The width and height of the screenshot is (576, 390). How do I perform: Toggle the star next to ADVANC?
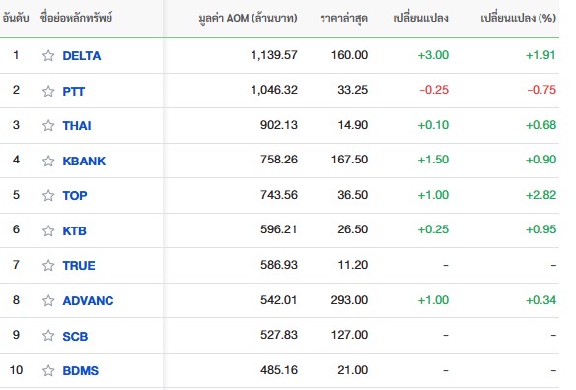click(48, 300)
